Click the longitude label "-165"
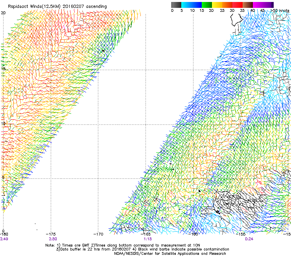Viewport: 291px width, 256px height. point(145,234)
